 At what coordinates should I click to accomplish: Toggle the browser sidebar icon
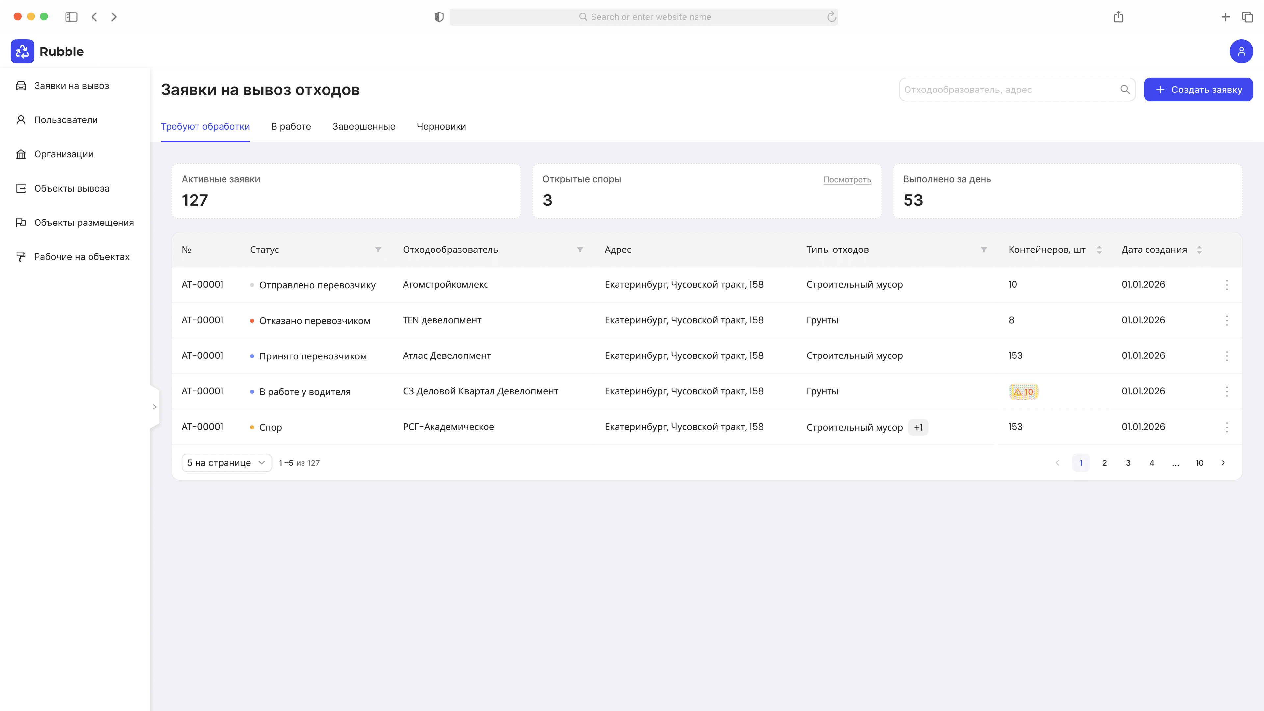tap(71, 17)
